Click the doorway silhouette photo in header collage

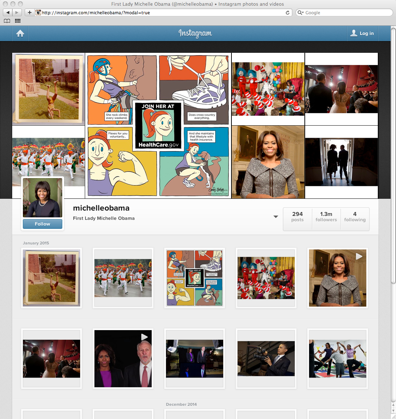(341, 162)
